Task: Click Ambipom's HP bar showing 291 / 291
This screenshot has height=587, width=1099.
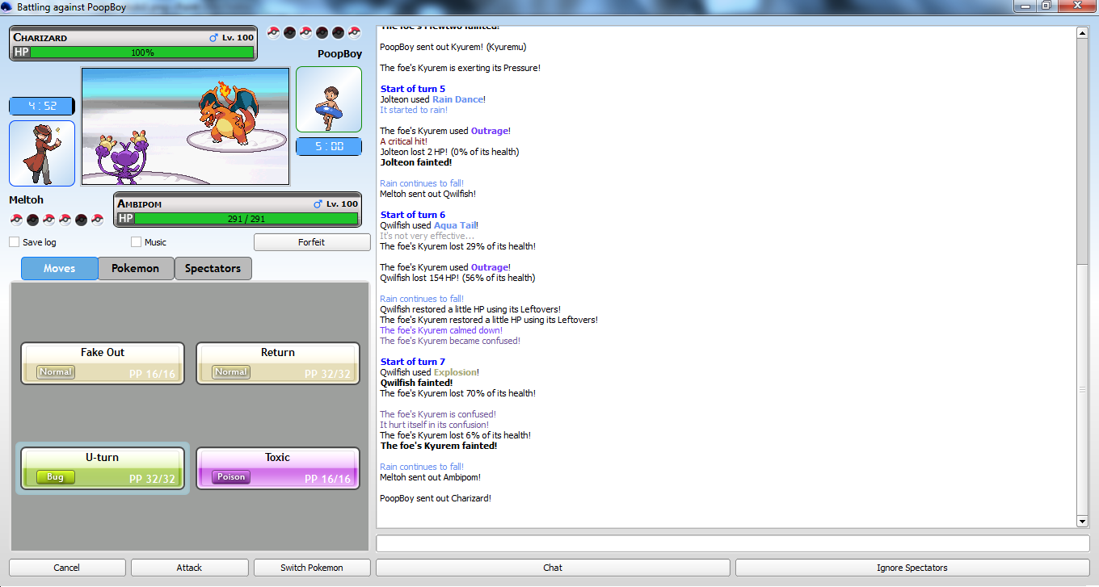Action: click(246, 219)
